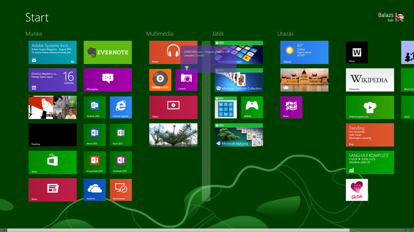Open the Maps tile

click(x=291, y=107)
